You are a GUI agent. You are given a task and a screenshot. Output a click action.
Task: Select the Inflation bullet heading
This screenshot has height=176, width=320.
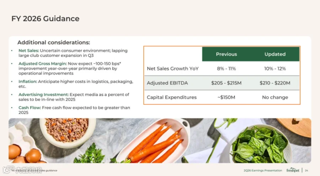point(28,81)
